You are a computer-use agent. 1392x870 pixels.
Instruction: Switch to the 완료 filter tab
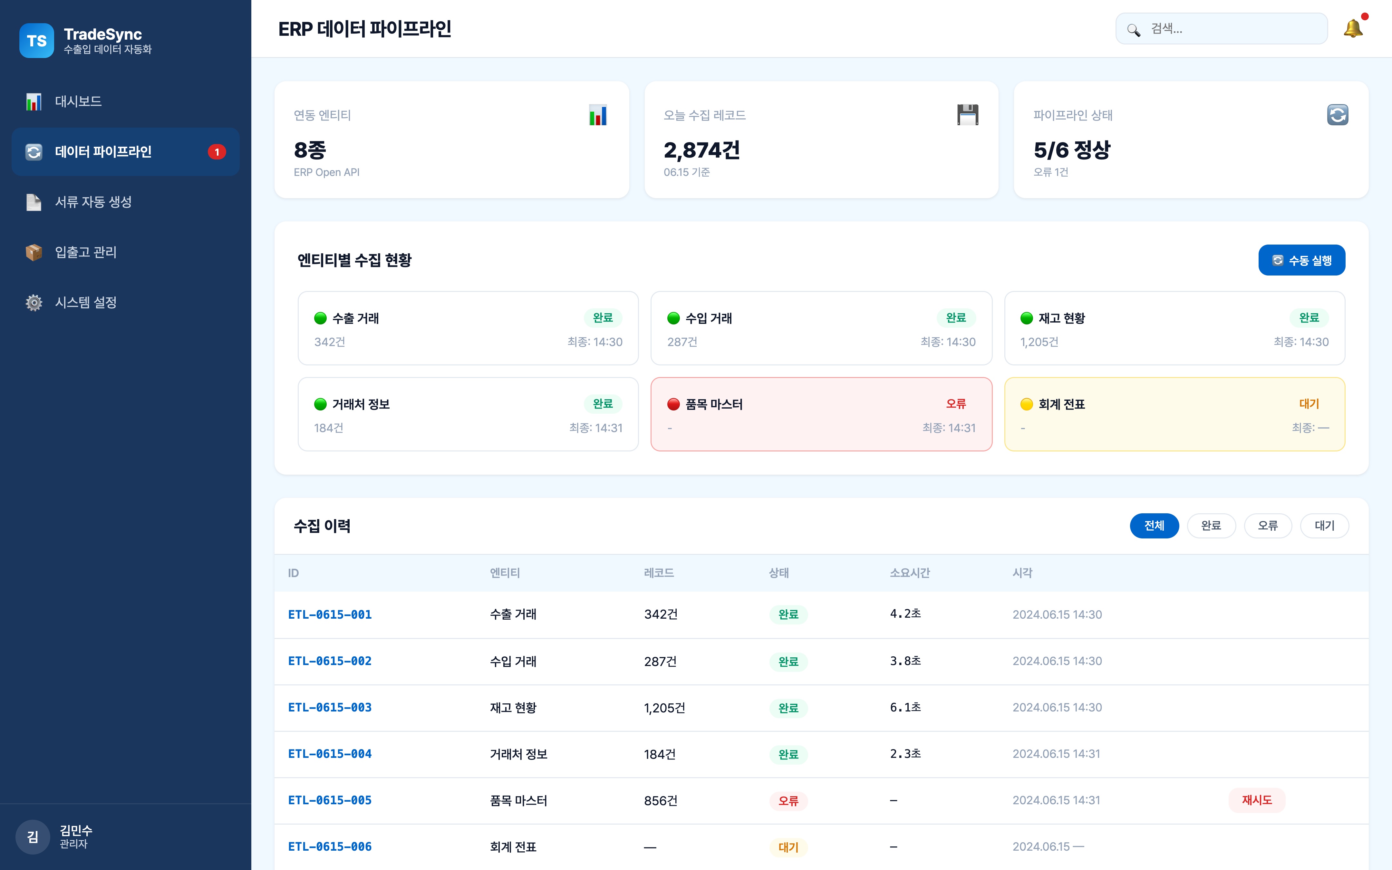click(x=1211, y=525)
